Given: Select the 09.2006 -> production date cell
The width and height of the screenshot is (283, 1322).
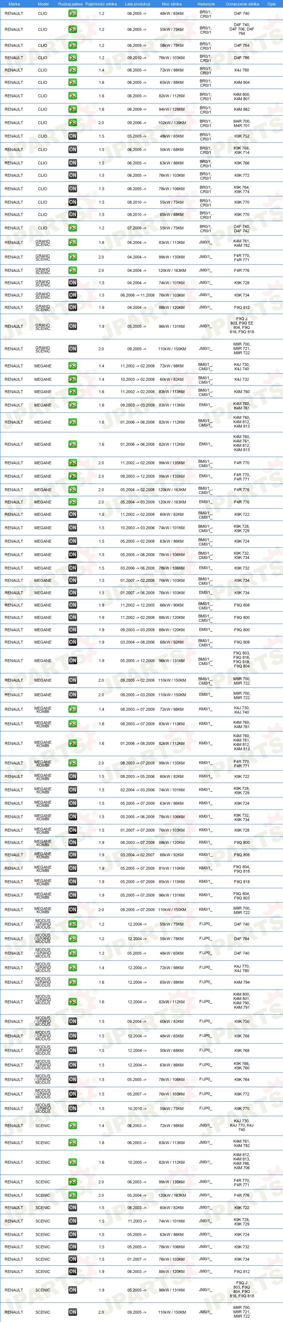Looking at the screenshot, I should pyautogui.click(x=137, y=123).
